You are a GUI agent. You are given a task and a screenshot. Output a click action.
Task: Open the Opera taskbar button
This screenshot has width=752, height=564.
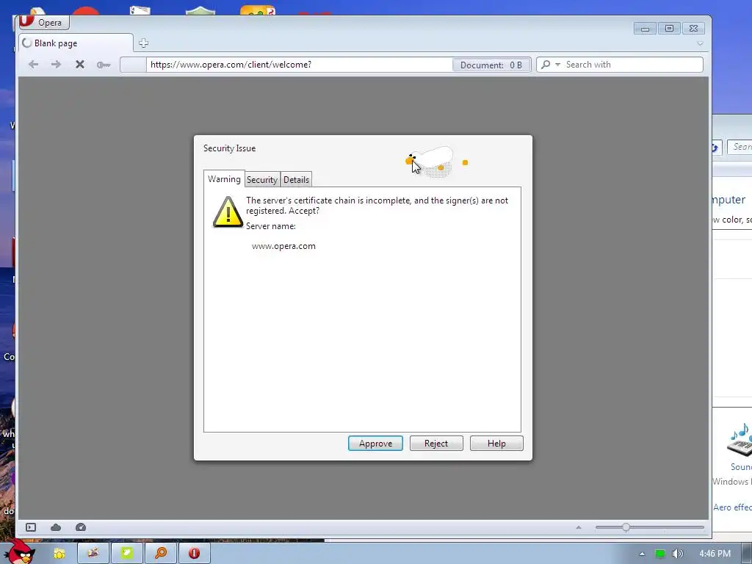[x=194, y=553]
